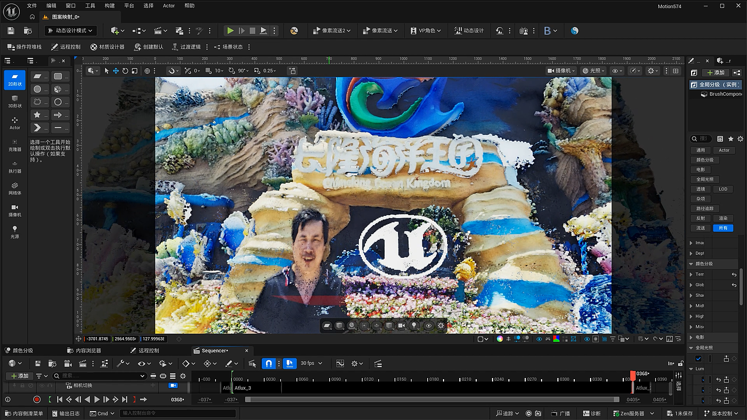This screenshot has width=747, height=420.
Task: Toggle the checkbox under 全局光照 section
Action: 699,358
